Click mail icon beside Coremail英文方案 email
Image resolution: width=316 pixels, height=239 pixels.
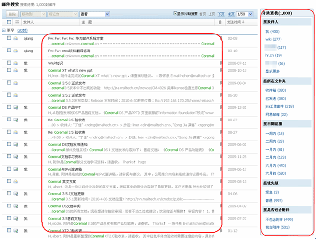(16, 182)
